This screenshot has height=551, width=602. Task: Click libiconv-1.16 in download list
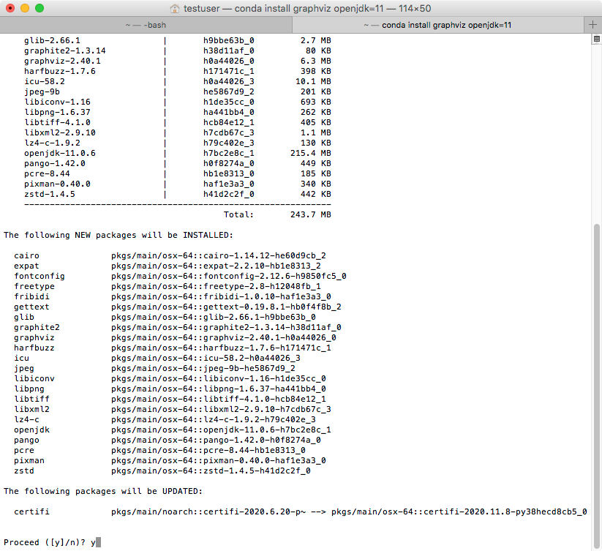[57, 102]
